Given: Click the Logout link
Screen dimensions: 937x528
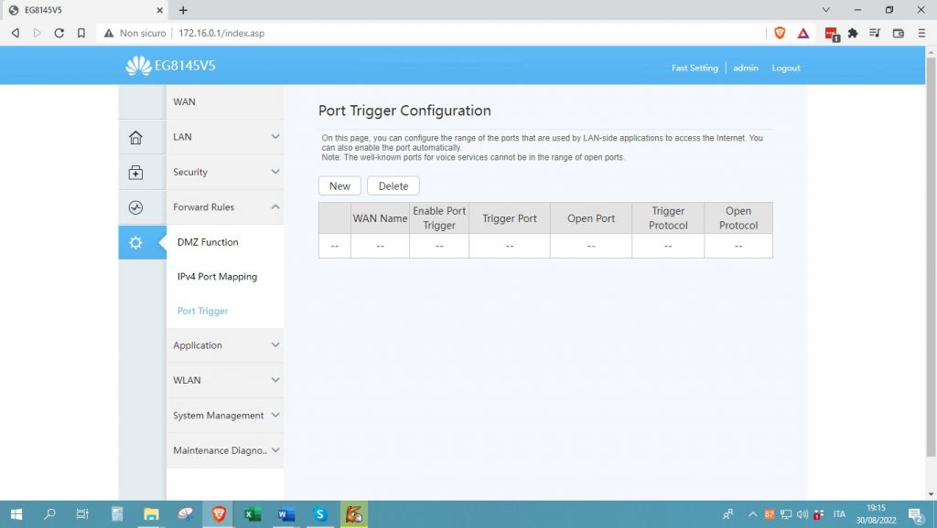Looking at the screenshot, I should click(x=785, y=68).
